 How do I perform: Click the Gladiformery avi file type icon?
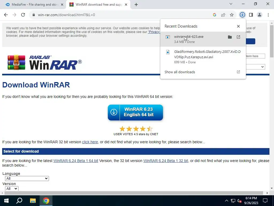[168, 52]
